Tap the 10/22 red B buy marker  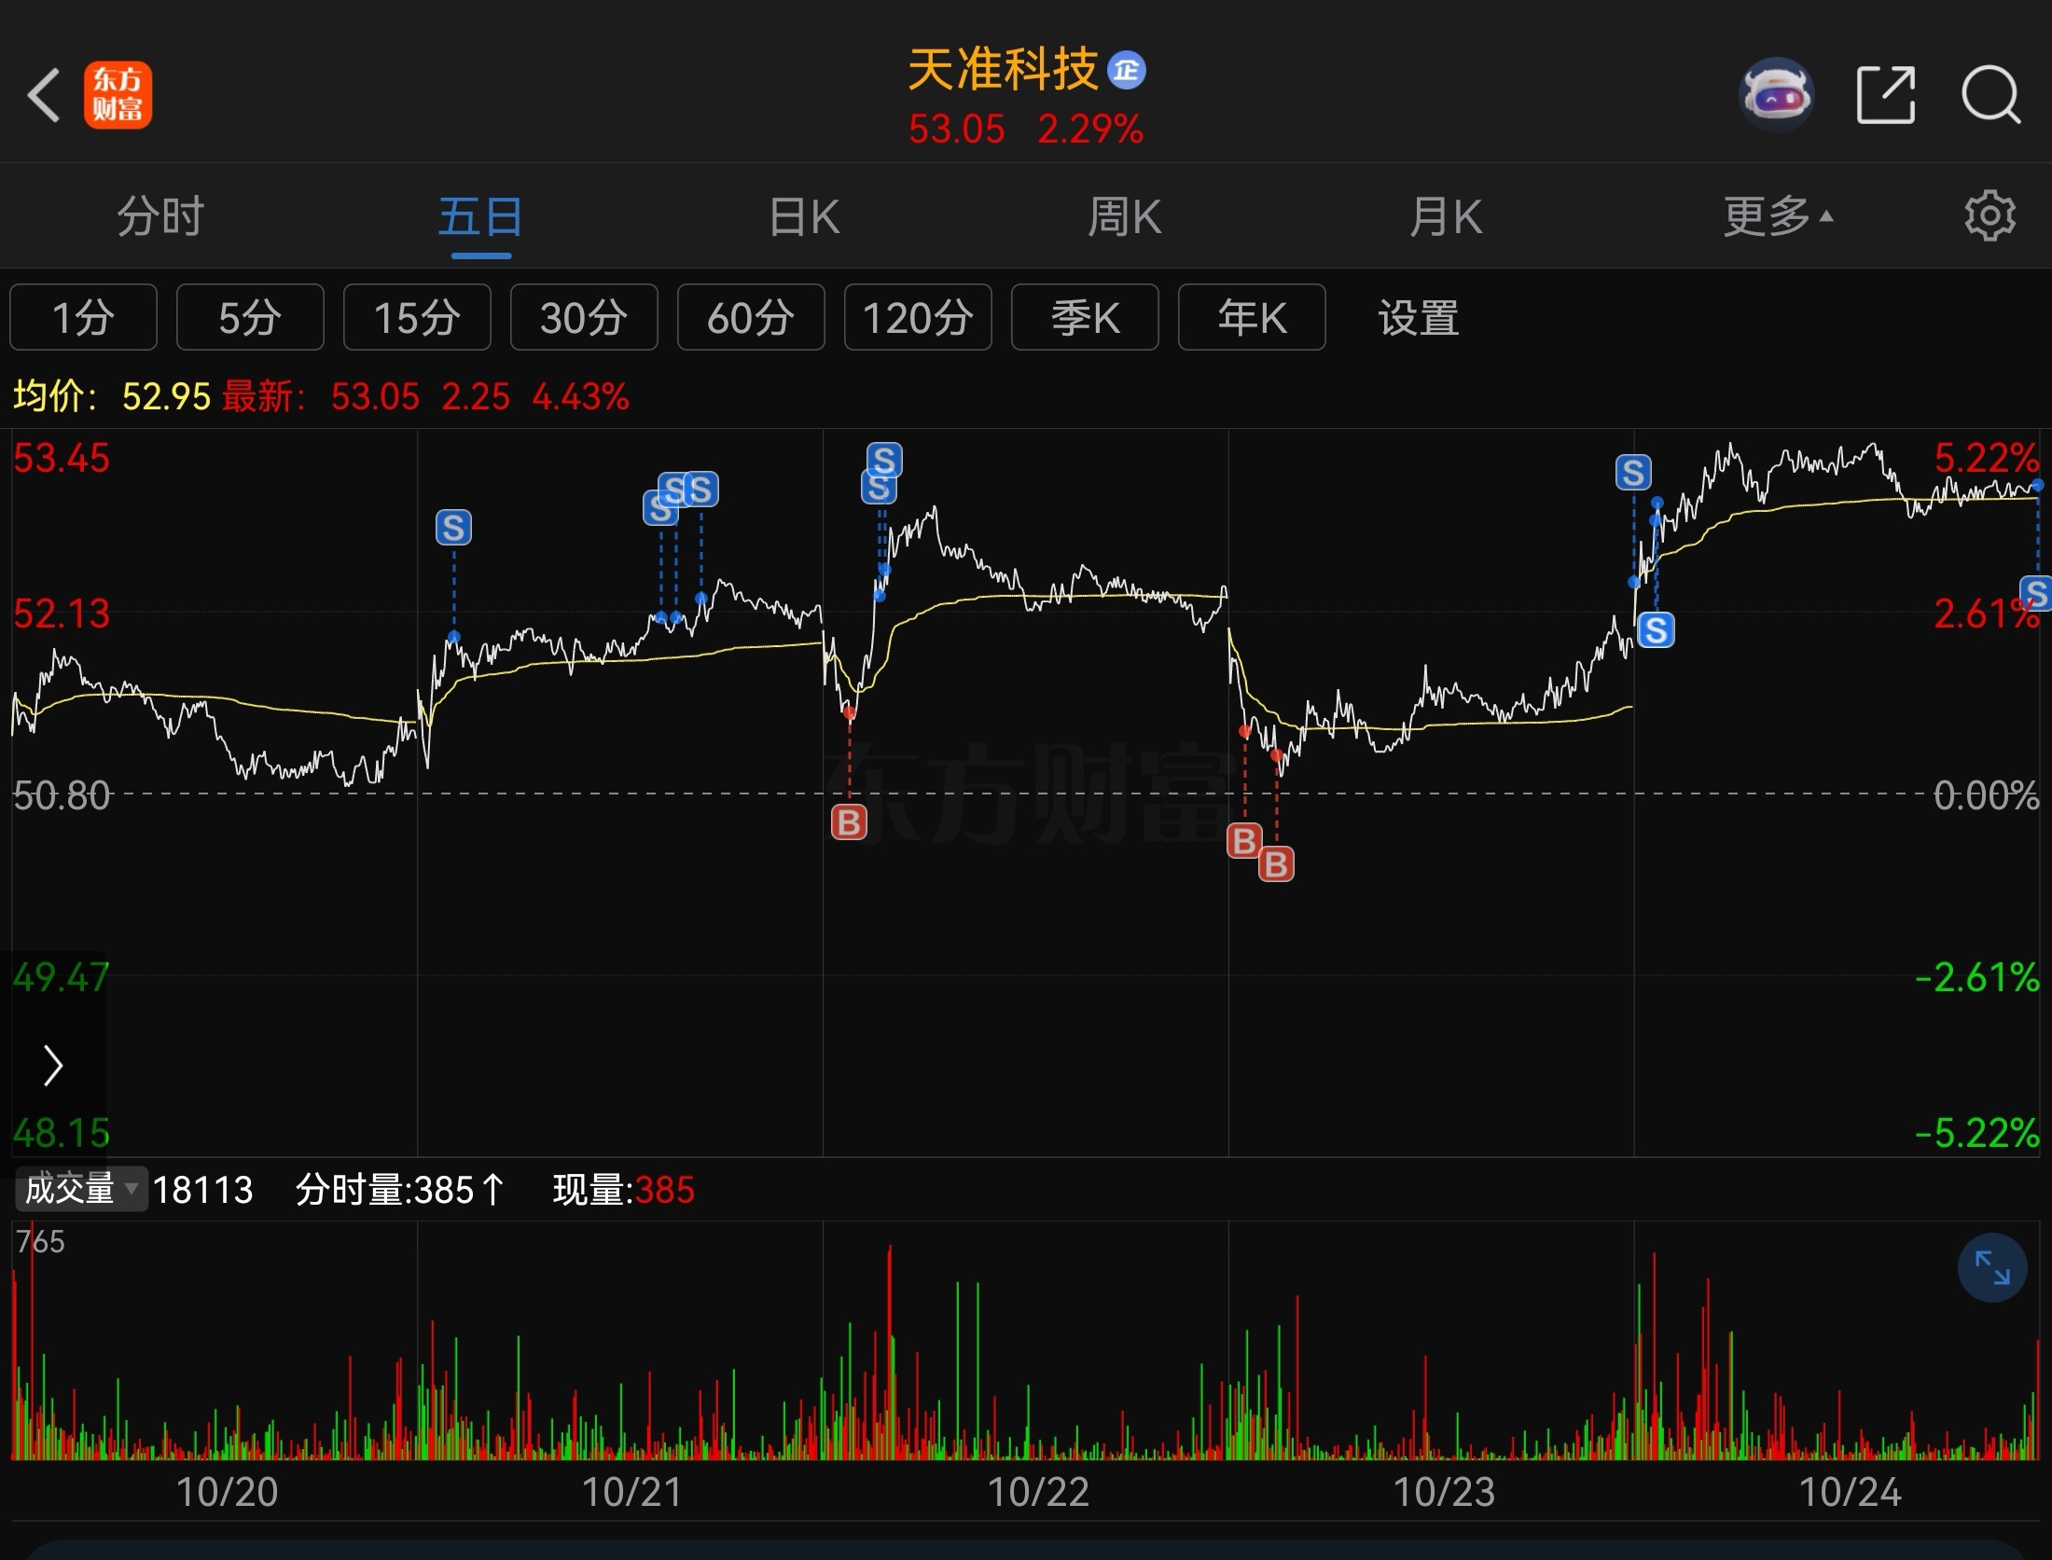(849, 822)
